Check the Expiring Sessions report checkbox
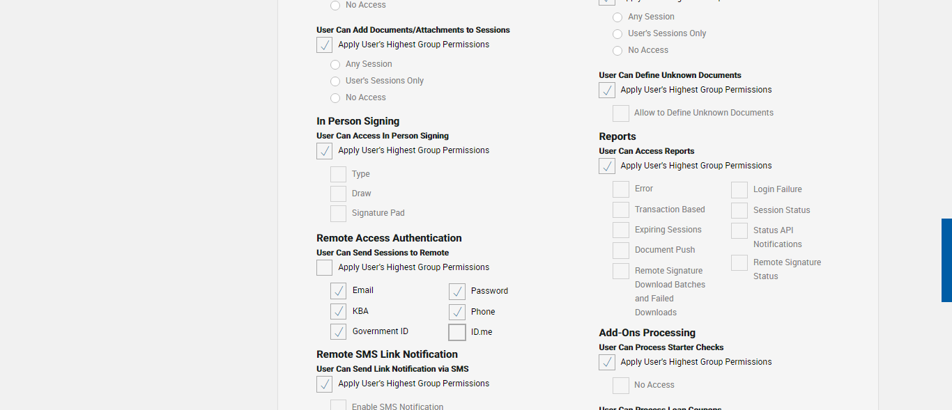 [621, 230]
